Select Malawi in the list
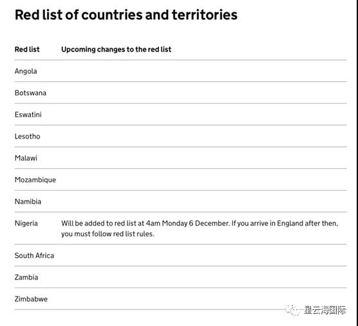 pyautogui.click(x=26, y=158)
